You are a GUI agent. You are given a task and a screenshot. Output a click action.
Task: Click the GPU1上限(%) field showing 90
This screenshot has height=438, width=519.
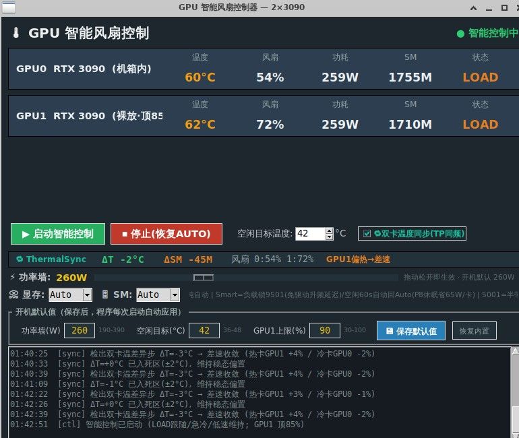click(325, 330)
